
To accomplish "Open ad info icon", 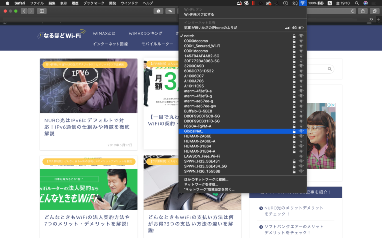I will pos(329,105).
